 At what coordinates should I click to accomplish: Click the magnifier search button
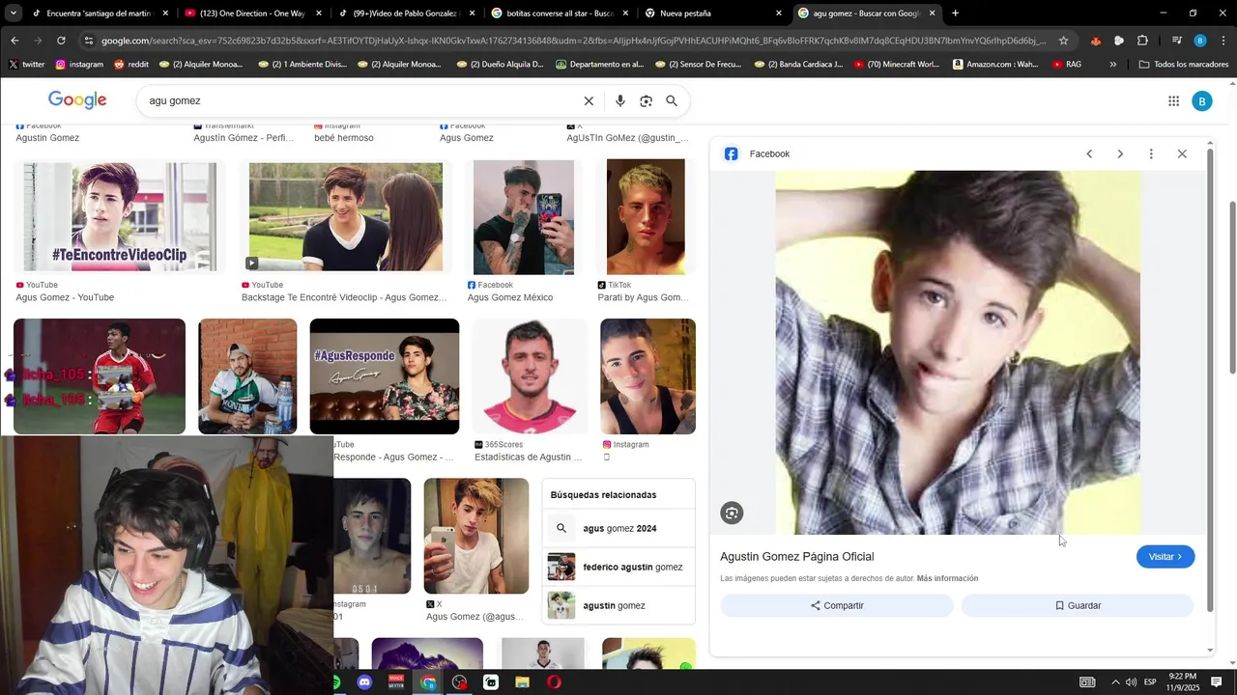point(672,100)
